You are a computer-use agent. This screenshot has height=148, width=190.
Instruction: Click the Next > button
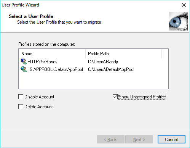click(x=139, y=140)
